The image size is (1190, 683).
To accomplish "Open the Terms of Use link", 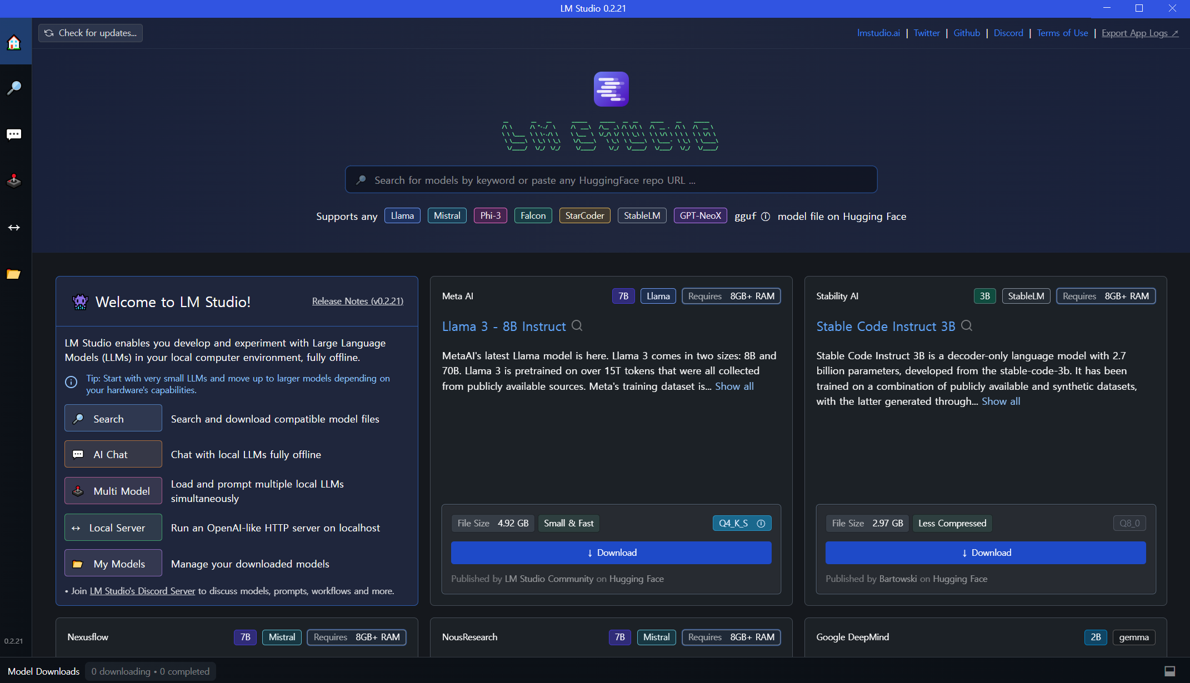I will coord(1062,33).
